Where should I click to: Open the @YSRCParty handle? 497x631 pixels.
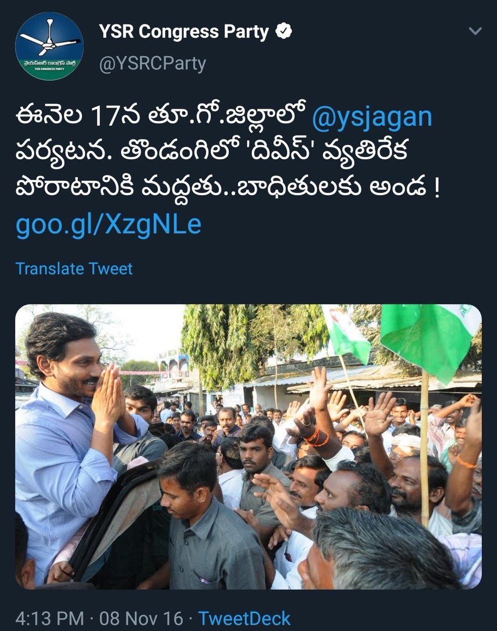click(153, 64)
